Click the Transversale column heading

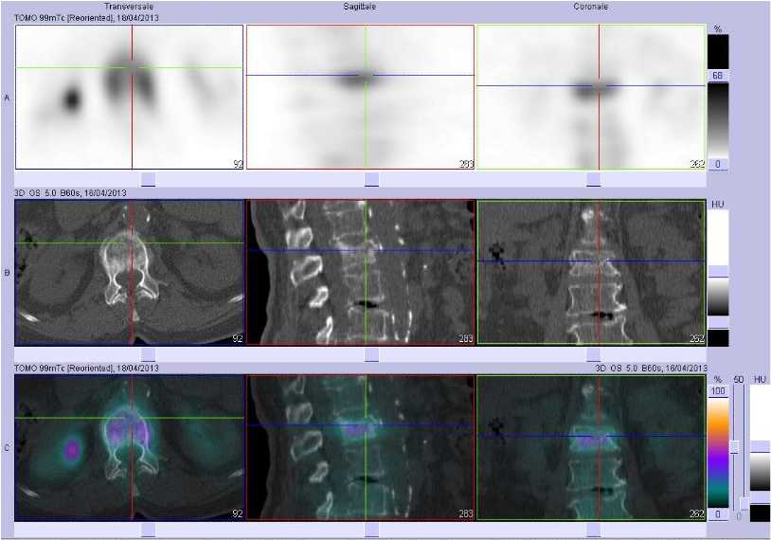[x=129, y=7]
